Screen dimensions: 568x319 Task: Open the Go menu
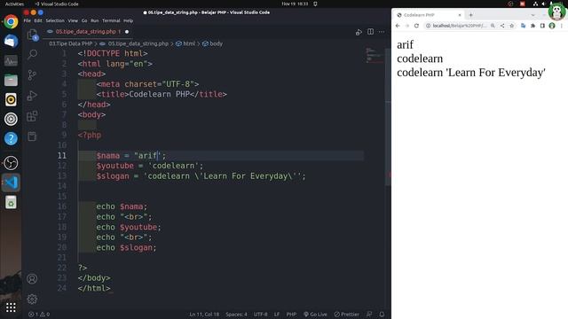click(84, 20)
